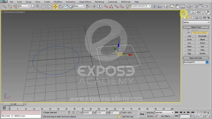Activate the Select and Move tool

(55, 7)
